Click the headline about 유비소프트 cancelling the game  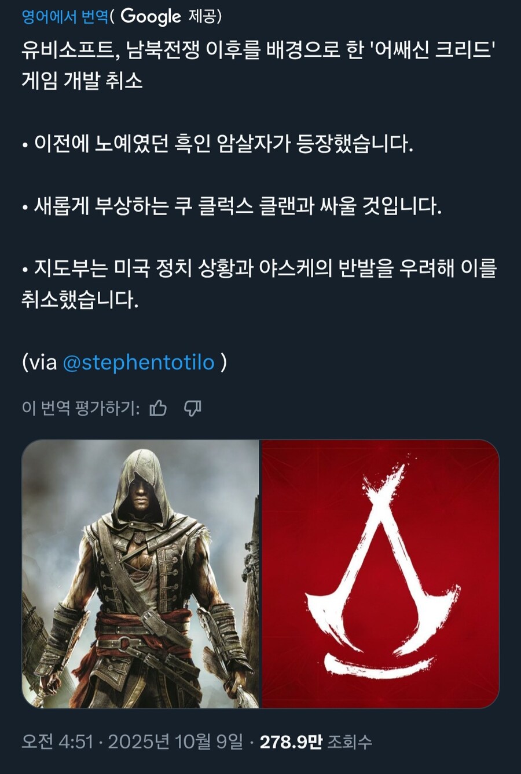(258, 65)
